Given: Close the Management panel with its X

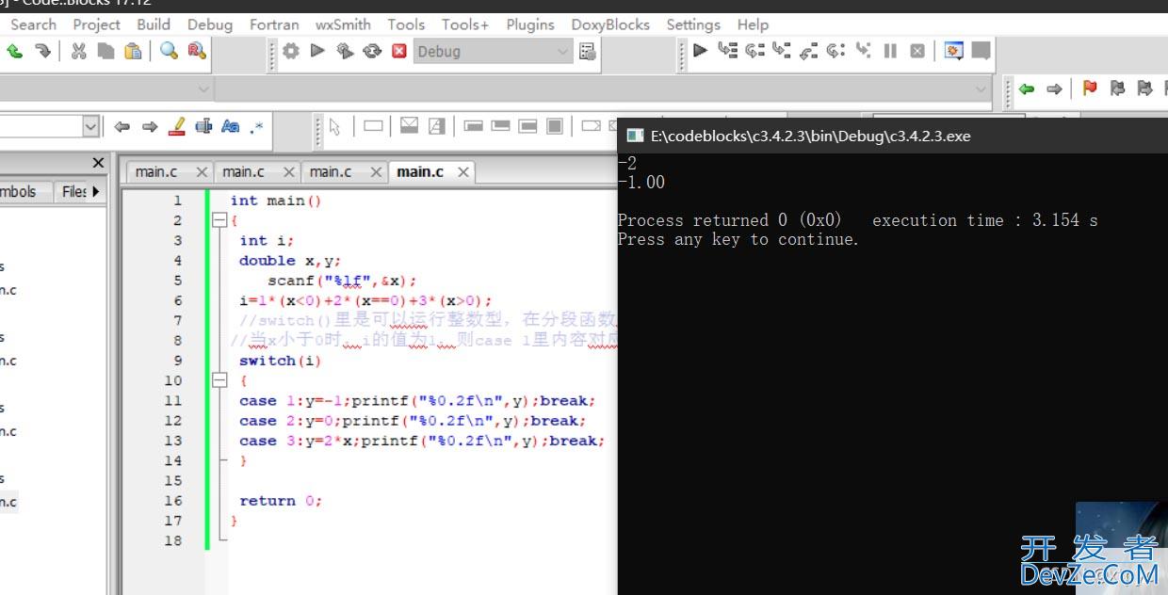Looking at the screenshot, I should [98, 163].
